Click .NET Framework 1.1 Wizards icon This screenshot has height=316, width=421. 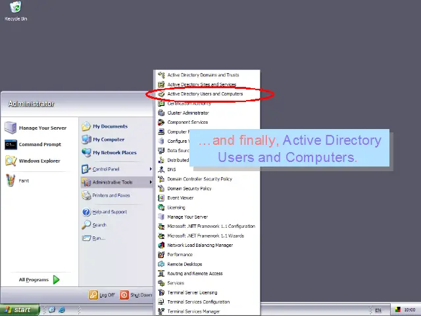click(x=161, y=236)
